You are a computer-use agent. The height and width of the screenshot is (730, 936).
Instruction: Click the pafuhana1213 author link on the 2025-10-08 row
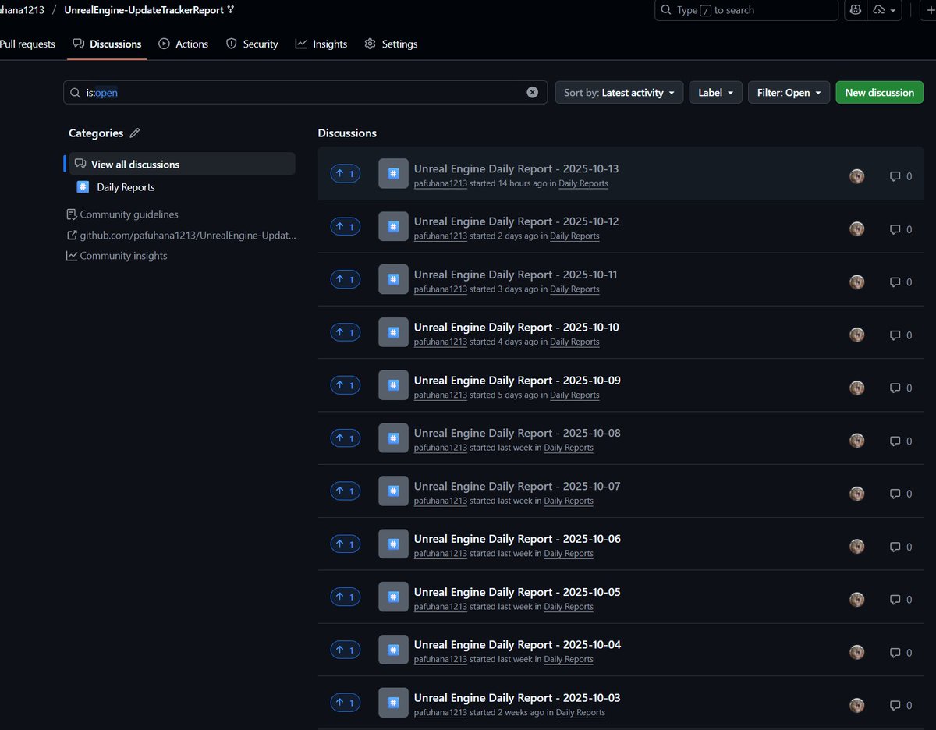pos(441,448)
